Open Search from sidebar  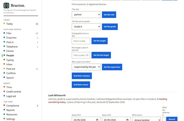coord(10,78)
